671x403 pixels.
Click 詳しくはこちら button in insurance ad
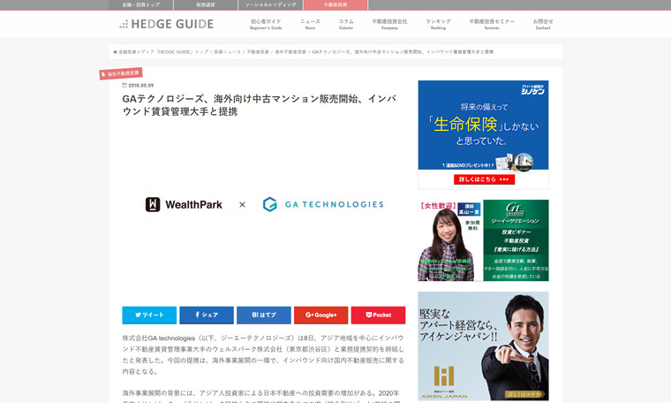coord(483,179)
